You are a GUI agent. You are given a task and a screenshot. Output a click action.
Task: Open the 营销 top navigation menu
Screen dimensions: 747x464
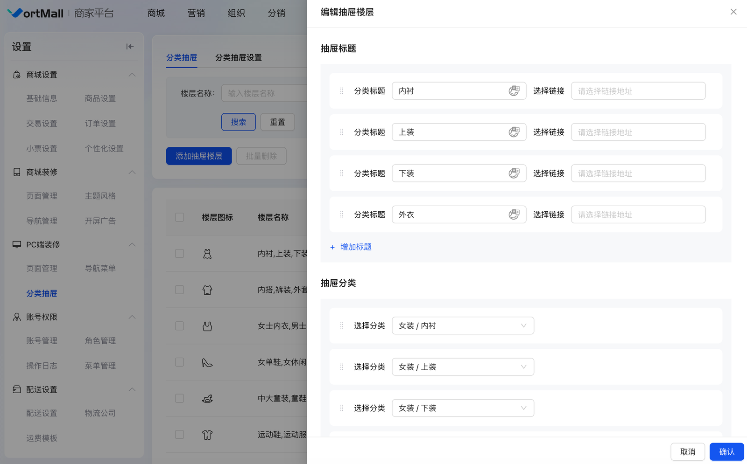coord(196,13)
